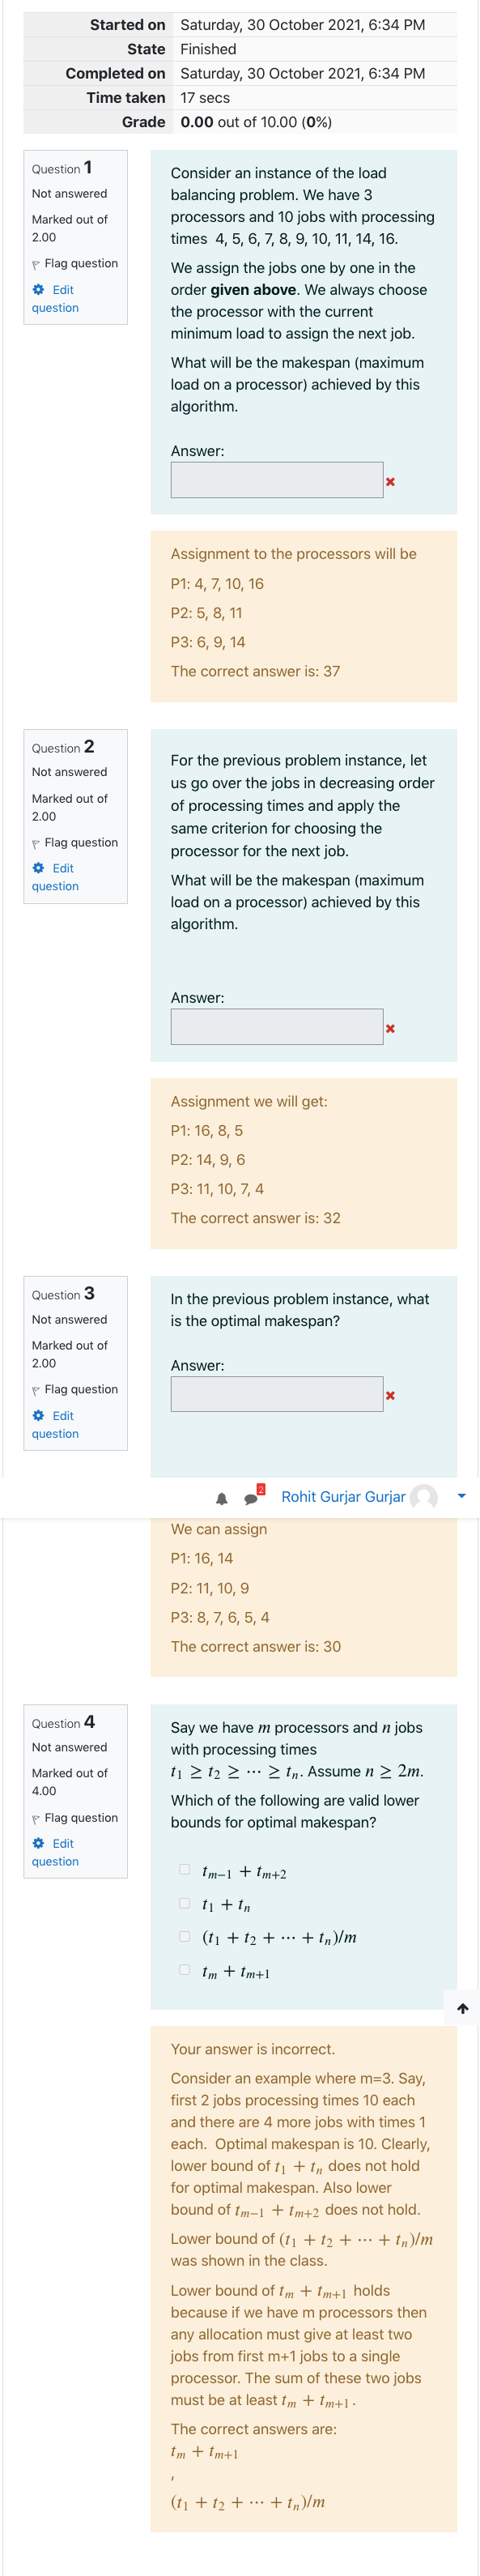Click the gear icon to edit Question 1

coord(38,289)
